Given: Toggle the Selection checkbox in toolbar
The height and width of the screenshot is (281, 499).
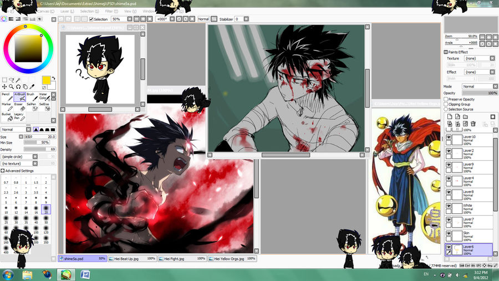Looking at the screenshot, I should pos(91,19).
